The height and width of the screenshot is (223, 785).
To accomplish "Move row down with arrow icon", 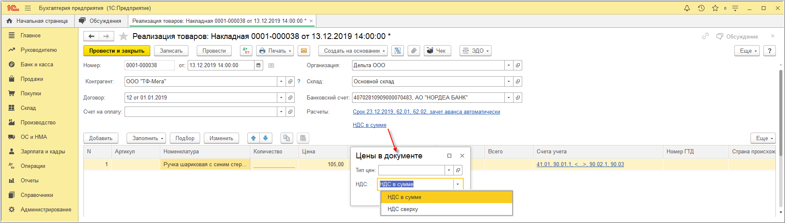I will [266, 138].
